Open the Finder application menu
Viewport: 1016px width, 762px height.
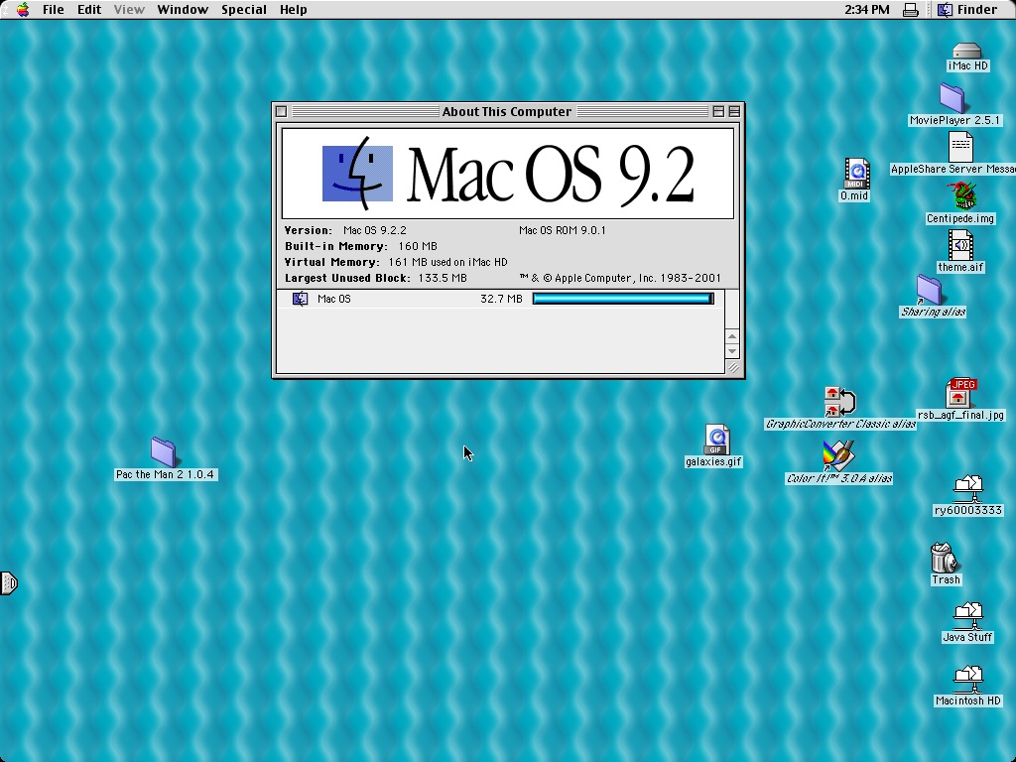click(967, 10)
